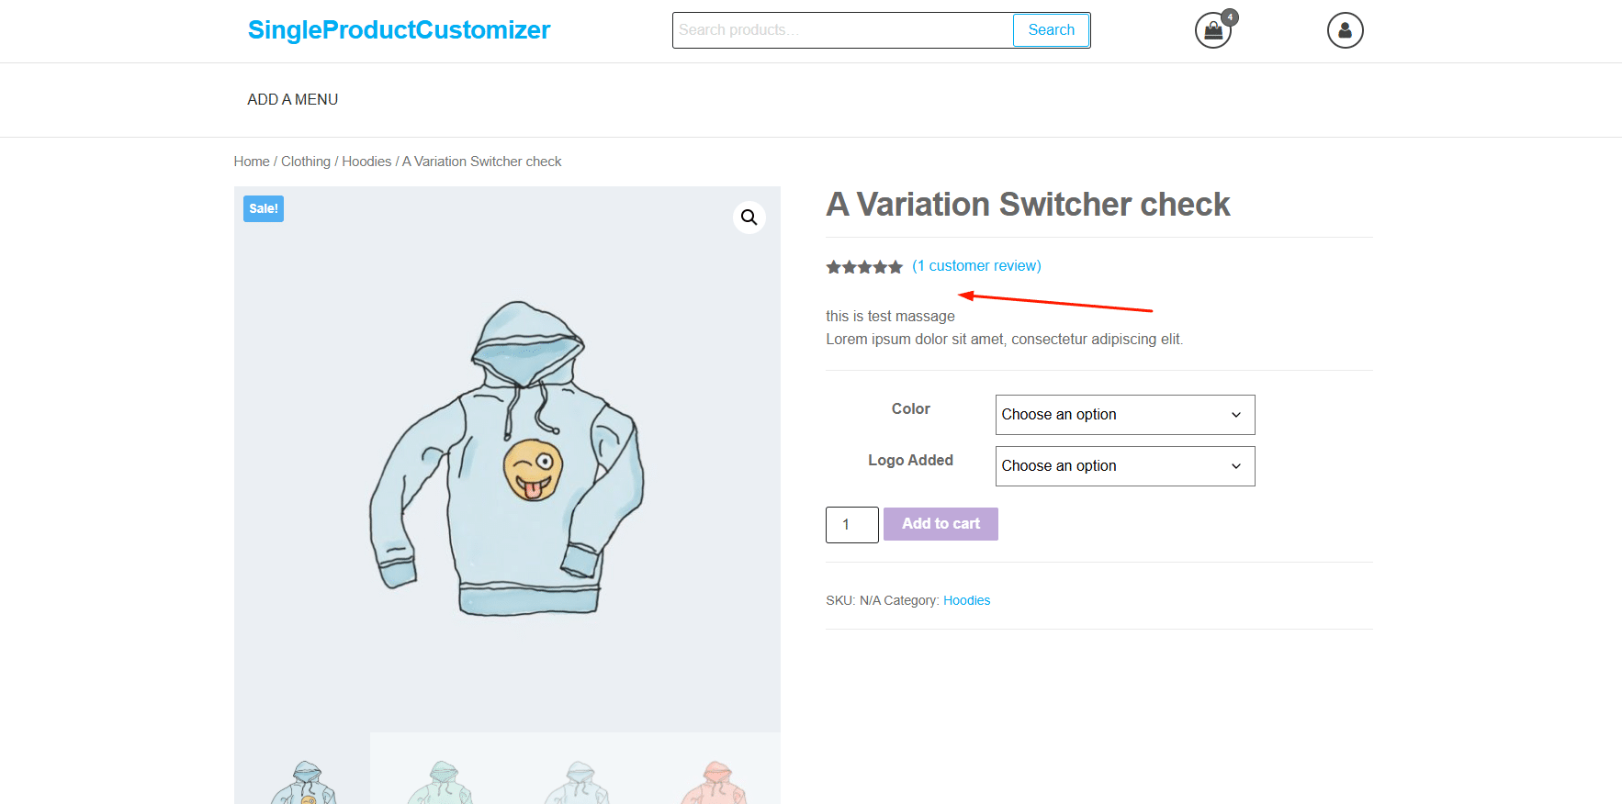This screenshot has width=1622, height=804.
Task: Click the Add to cart button
Action: (x=941, y=524)
